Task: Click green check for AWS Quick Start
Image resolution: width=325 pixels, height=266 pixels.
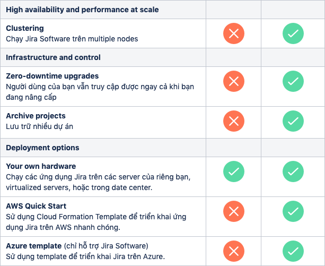Action: click(293, 211)
